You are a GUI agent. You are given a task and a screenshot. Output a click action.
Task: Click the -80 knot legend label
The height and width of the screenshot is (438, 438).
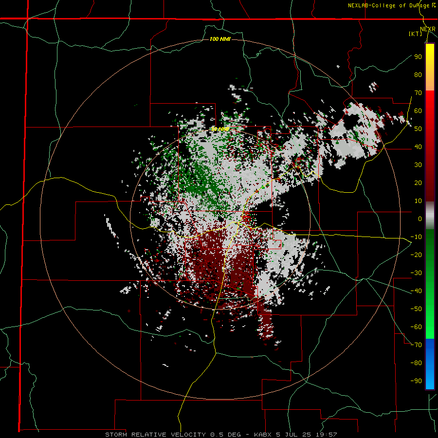pos(416,363)
